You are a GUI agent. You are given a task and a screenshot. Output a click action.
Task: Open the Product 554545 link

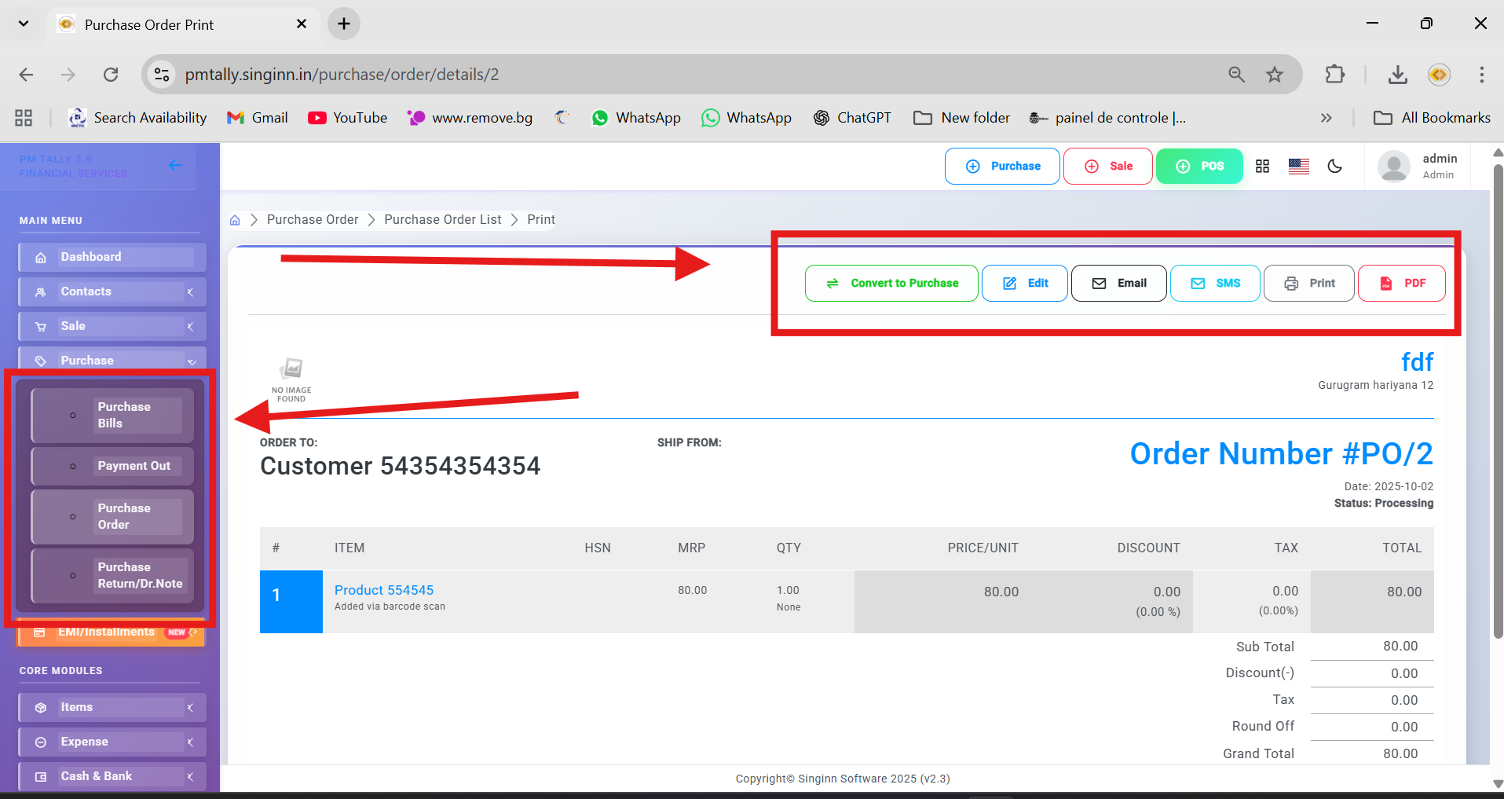pyautogui.click(x=383, y=590)
